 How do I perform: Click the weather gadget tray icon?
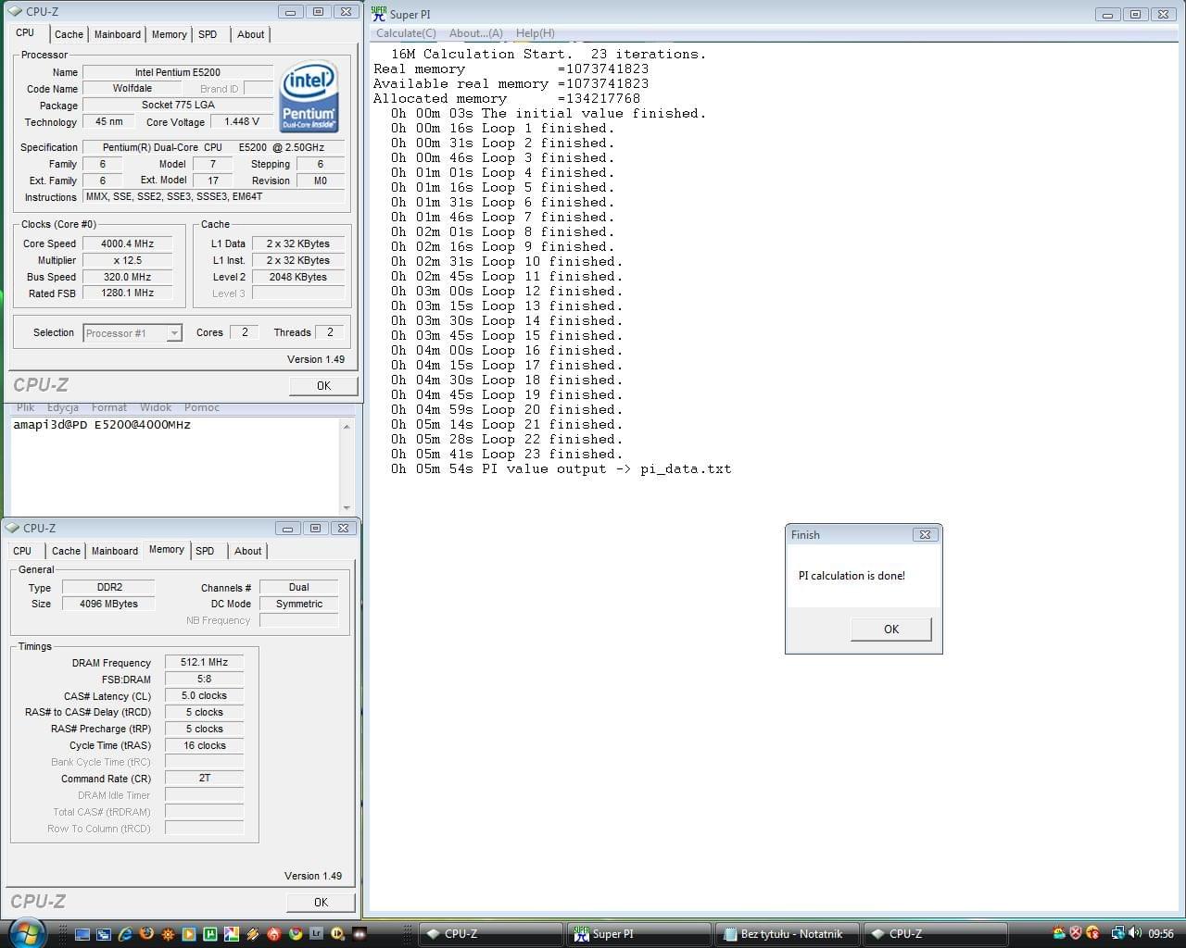1059,933
